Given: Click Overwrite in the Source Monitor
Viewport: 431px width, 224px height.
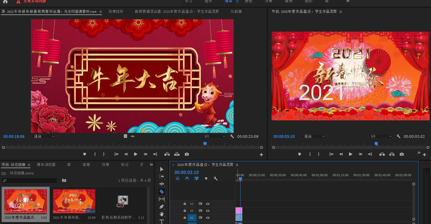Looking at the screenshot, I should coord(177,154).
